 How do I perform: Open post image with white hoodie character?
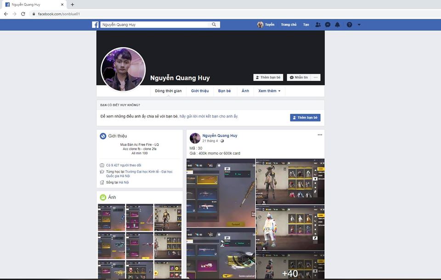point(290,228)
